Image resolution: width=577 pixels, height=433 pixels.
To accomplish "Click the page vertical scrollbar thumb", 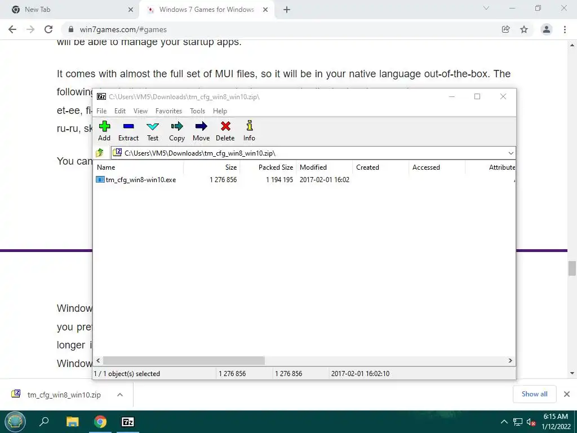I will coord(572,268).
